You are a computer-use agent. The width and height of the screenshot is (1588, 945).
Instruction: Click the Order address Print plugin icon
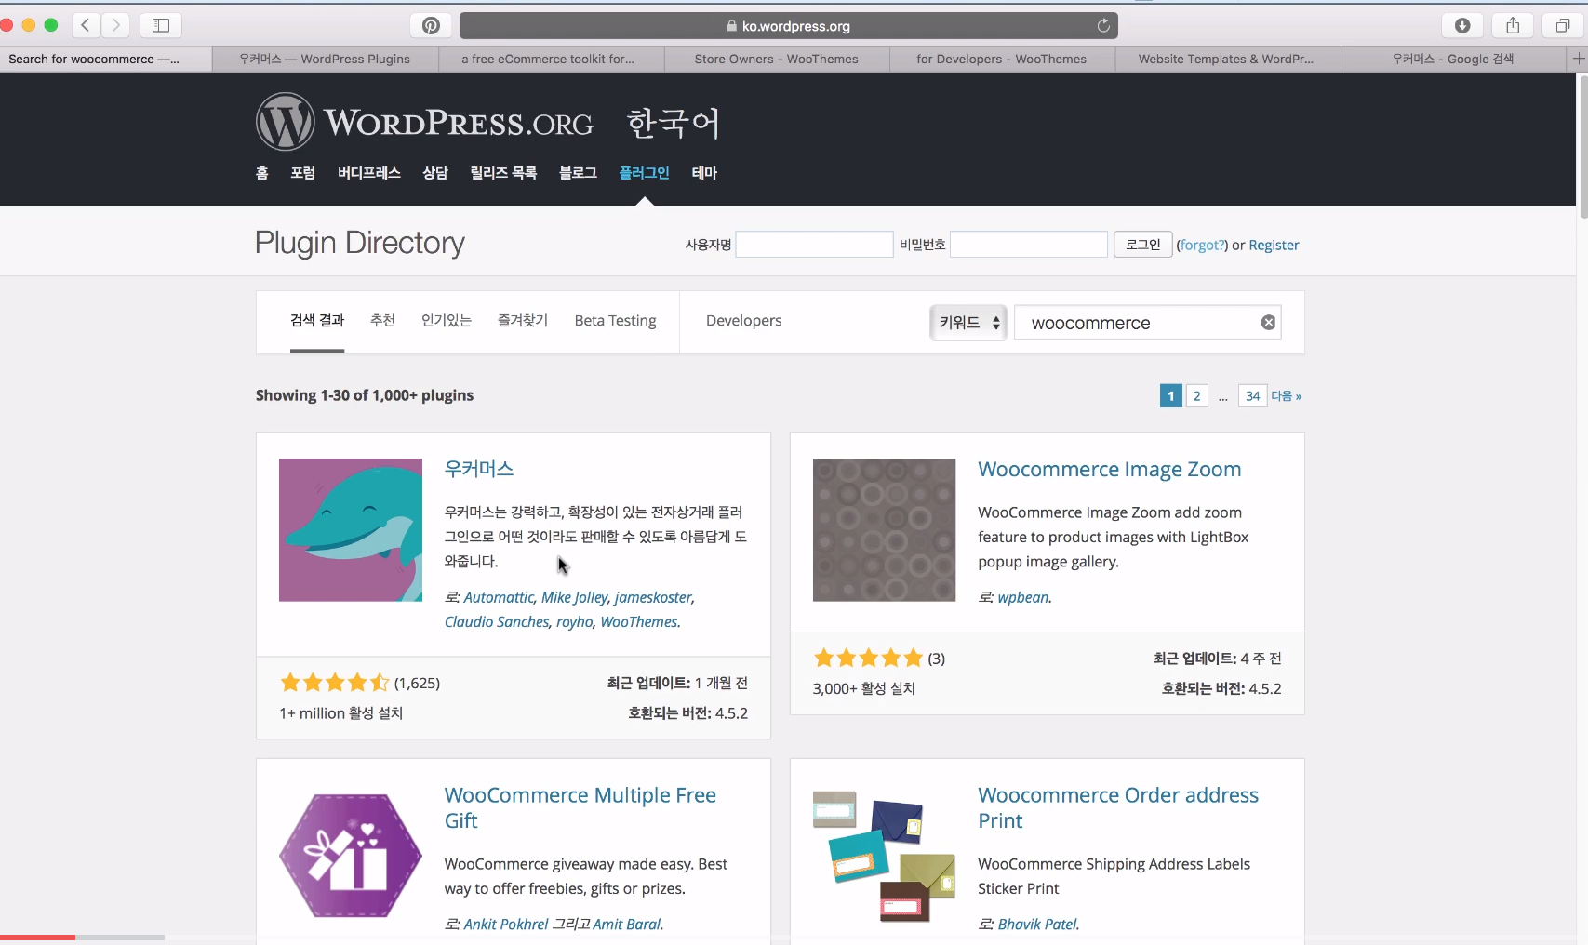[884, 856]
